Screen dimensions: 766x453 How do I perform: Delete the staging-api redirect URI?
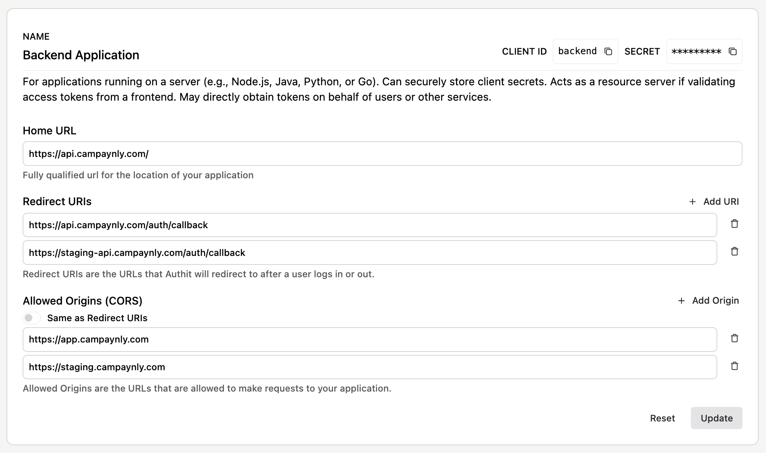tap(735, 251)
